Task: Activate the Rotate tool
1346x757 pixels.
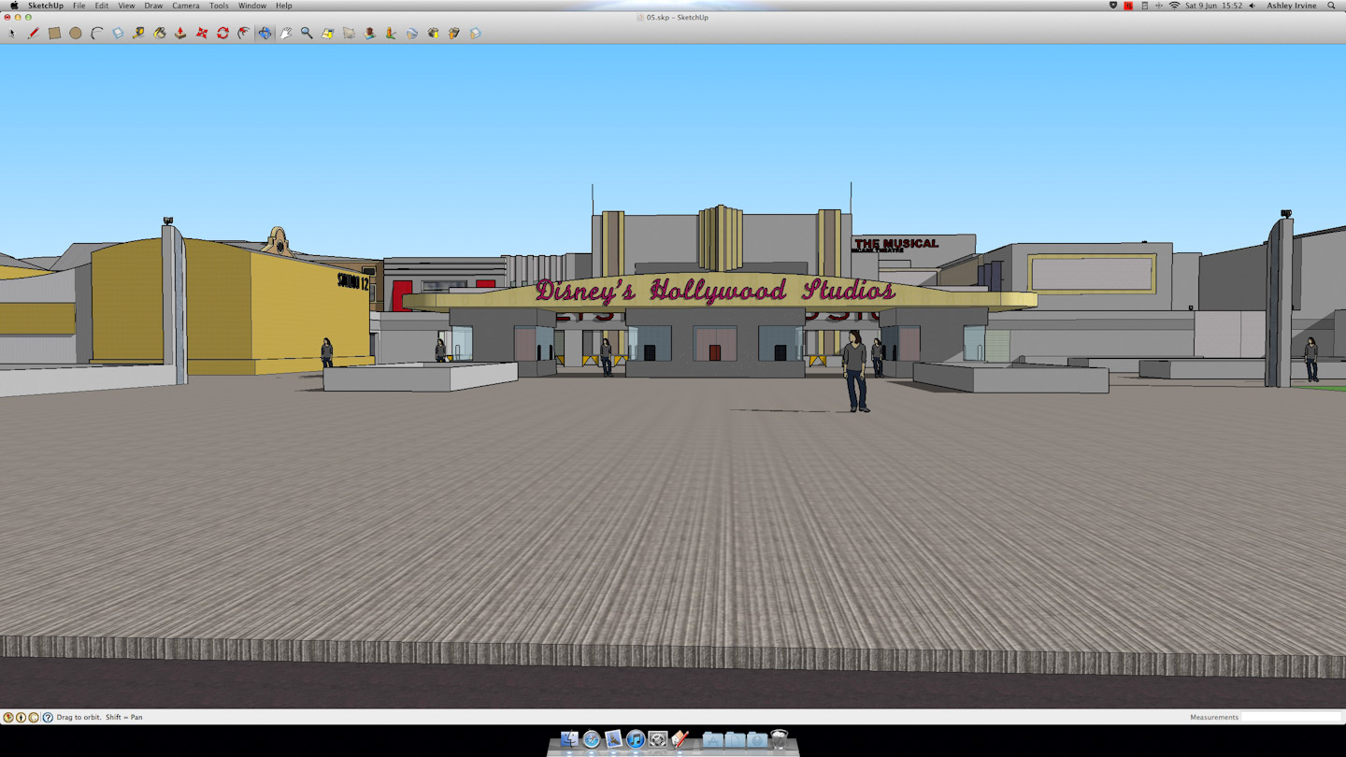Action: (x=222, y=33)
